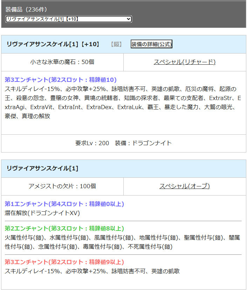Click the 第3エンチャント(第2スロット：精錬値10) heading
This screenshot has width=247, height=290.
[x=61, y=80]
